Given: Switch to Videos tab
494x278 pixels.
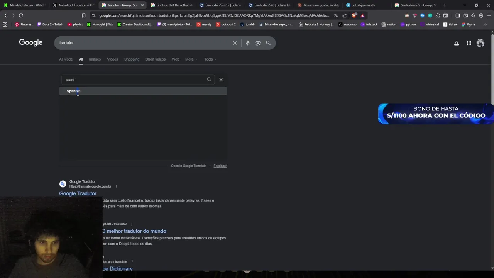Looking at the screenshot, I should coord(112,59).
